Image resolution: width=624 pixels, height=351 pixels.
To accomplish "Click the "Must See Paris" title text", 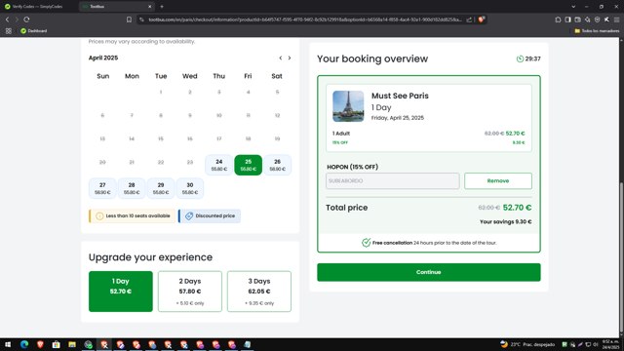I will pyautogui.click(x=400, y=96).
